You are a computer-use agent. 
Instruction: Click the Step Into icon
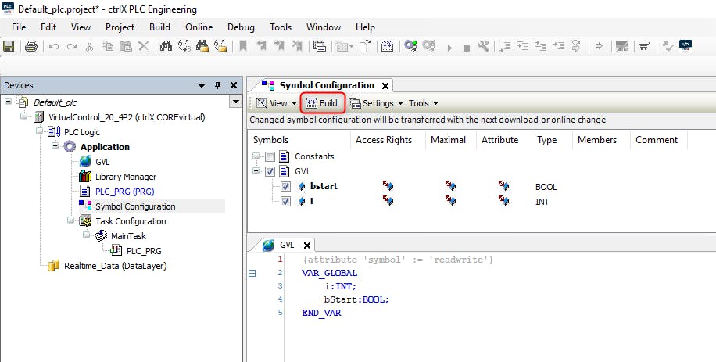(x=522, y=46)
